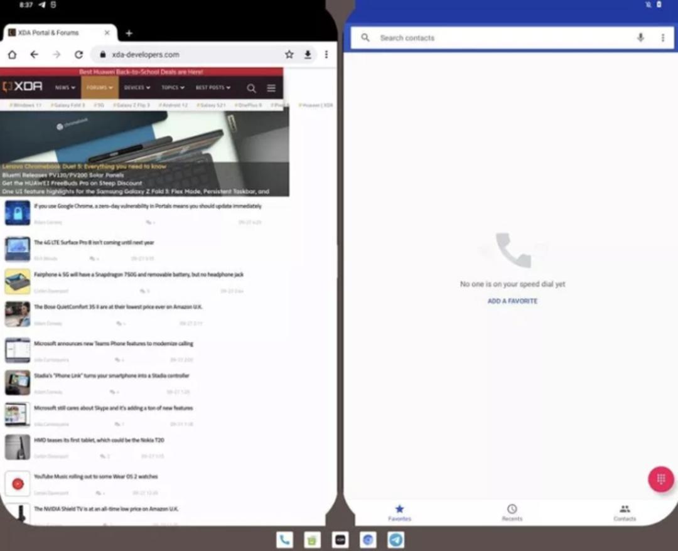
Task: Click the YouTube Music article thumbnail
Action: [x=18, y=484]
